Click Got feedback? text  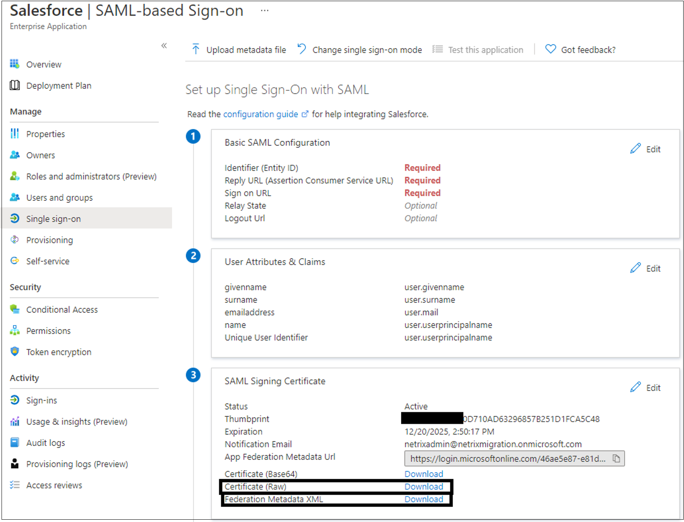(588, 50)
